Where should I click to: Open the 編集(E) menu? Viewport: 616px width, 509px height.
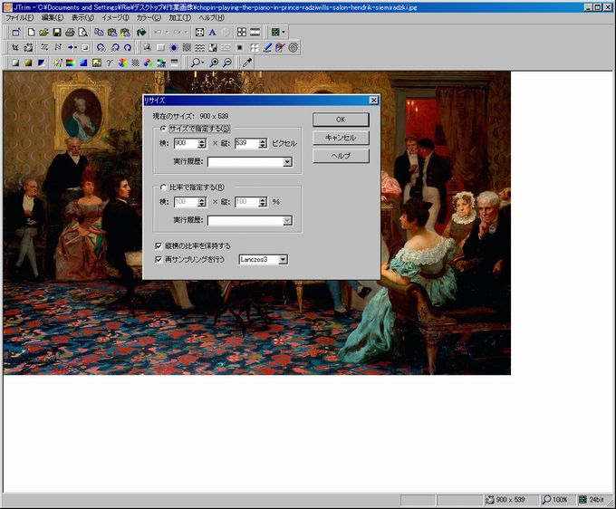(53, 18)
